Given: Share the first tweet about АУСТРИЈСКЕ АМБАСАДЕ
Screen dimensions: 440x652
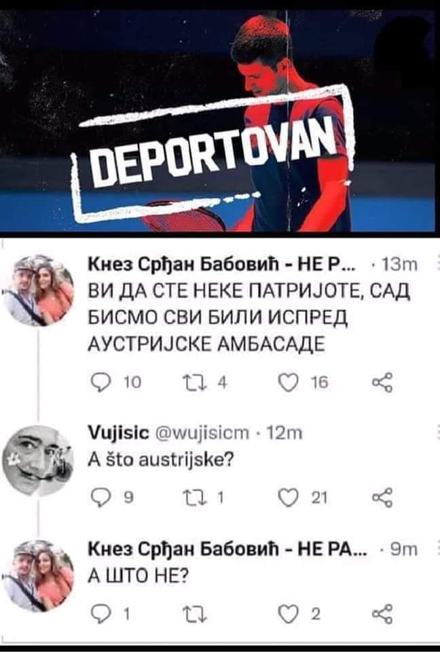Looking at the screenshot, I should click(x=382, y=382).
